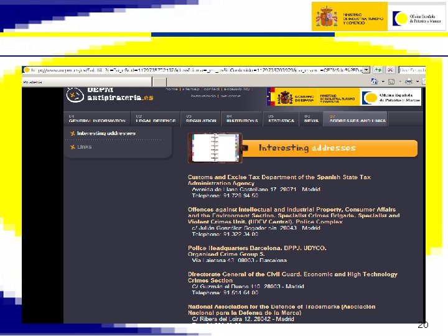Select Links in the sidebar
Image resolution: width=448 pixels, height=336 pixels.
click(84, 147)
